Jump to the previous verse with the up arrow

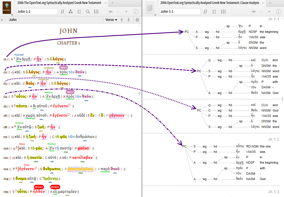pyautogui.click(x=122, y=20)
